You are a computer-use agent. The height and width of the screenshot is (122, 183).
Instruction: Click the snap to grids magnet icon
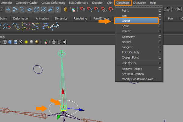[83, 9]
